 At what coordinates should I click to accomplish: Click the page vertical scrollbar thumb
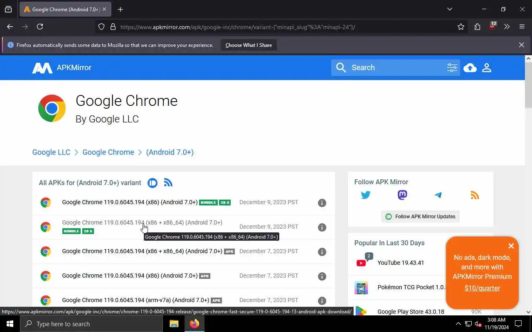tap(528, 85)
